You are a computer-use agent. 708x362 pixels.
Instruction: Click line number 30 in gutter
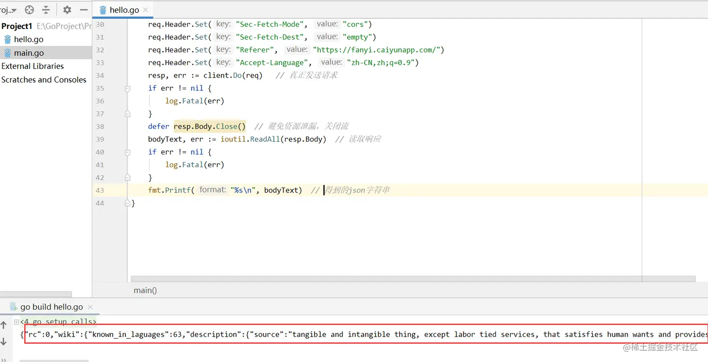click(100, 24)
